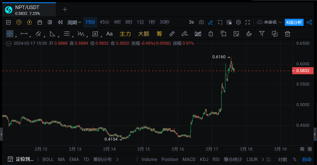Select the ruler measurement tool
Viewport: 317px width, 165px height.
[172, 34]
